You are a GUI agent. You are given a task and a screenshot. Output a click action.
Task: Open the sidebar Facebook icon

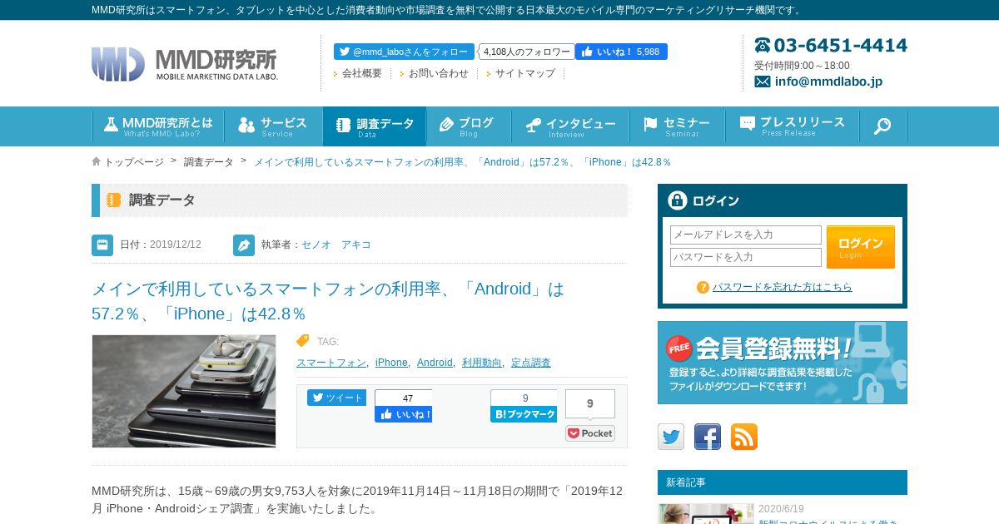tap(708, 437)
